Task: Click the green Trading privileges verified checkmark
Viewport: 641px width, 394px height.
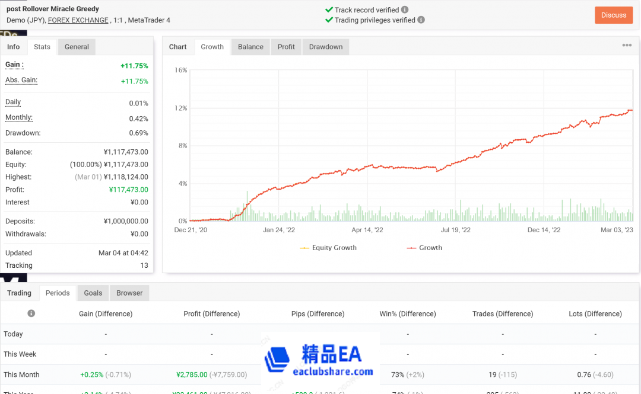Action: (x=329, y=20)
